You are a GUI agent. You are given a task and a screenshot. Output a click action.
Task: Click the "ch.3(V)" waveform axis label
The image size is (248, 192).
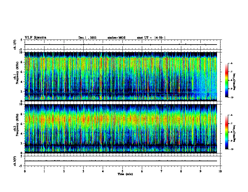coord(15,161)
